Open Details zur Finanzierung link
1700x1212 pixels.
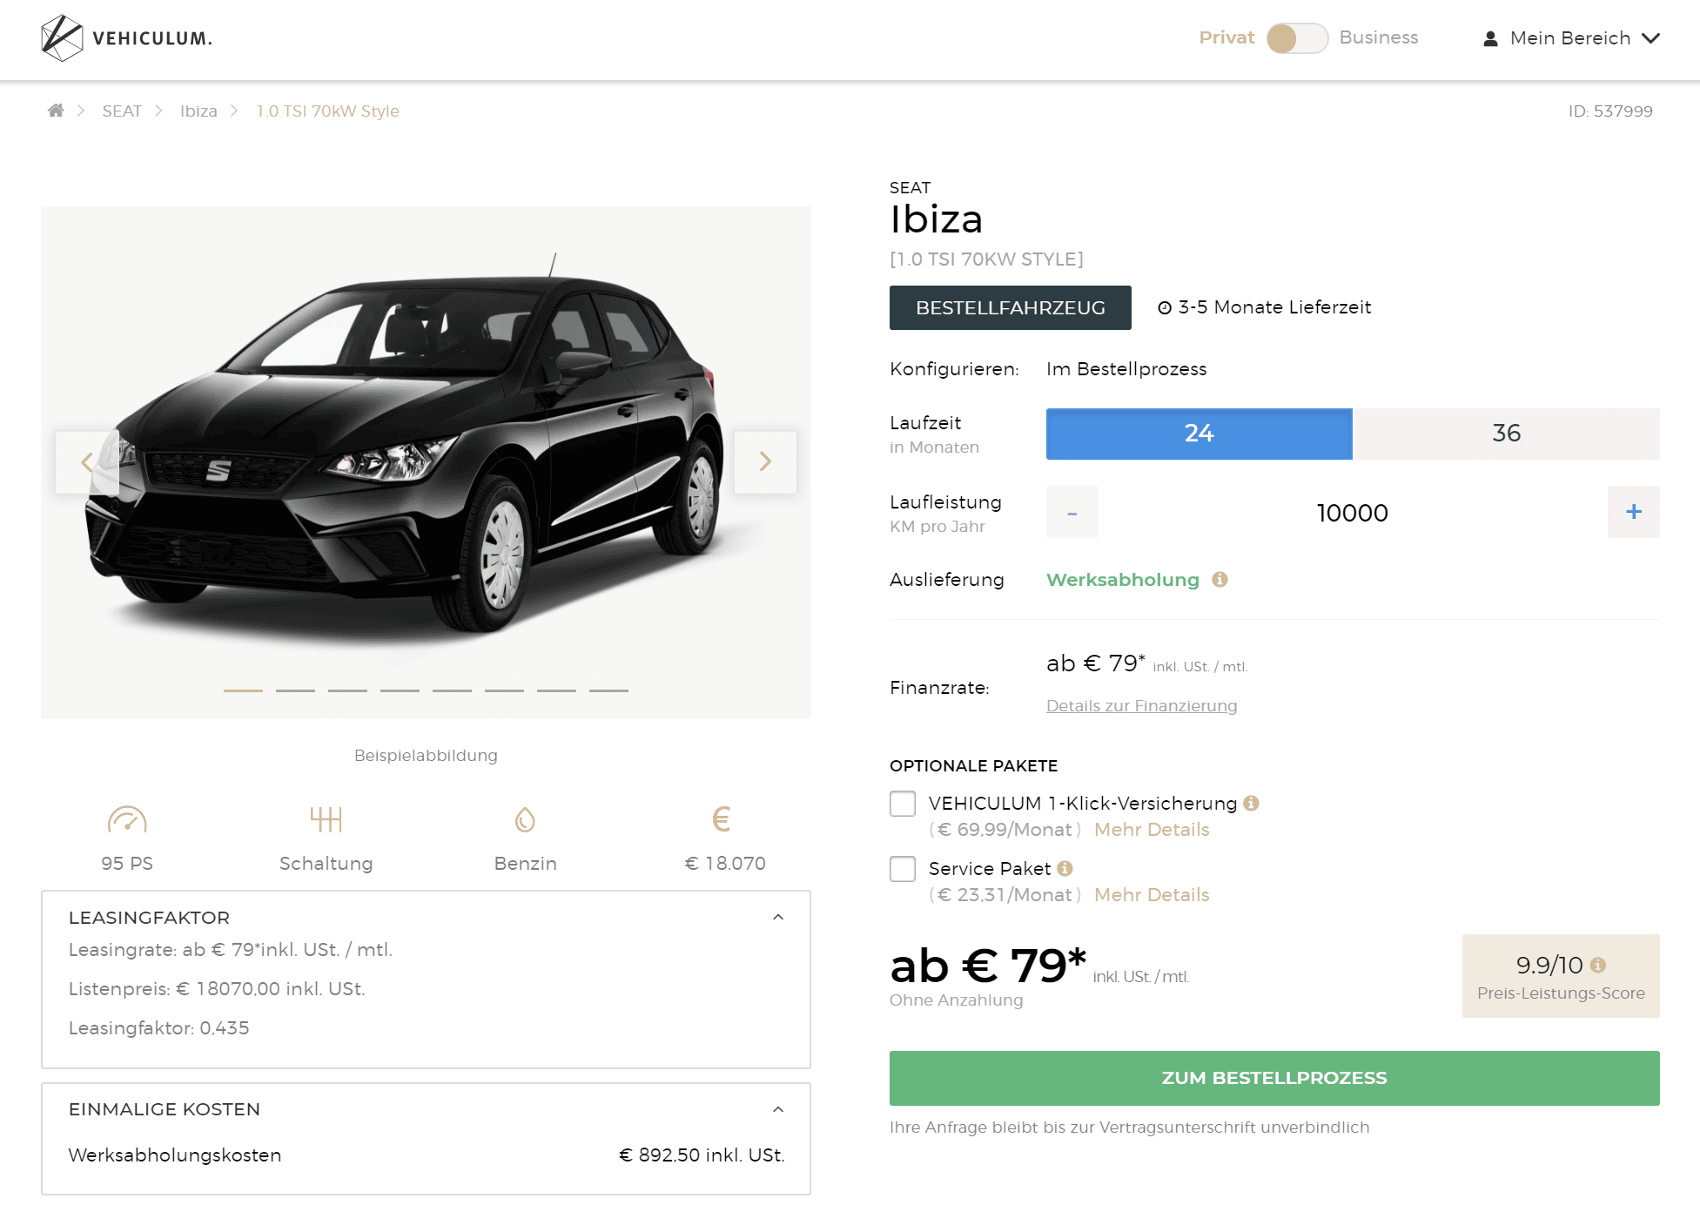[1141, 706]
